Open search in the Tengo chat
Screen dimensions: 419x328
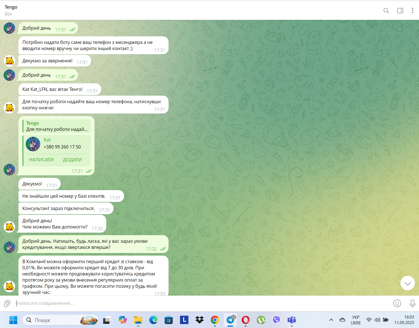(x=386, y=11)
